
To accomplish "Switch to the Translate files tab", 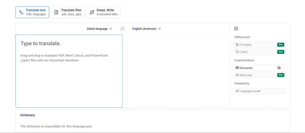I will point(68,12).
